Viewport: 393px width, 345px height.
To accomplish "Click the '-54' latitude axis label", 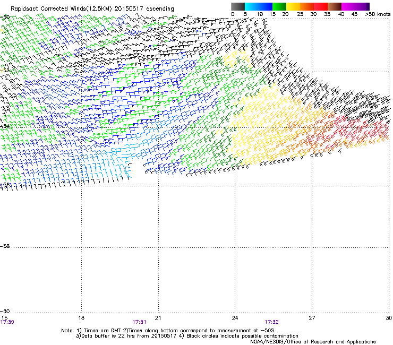I will 5,126.
